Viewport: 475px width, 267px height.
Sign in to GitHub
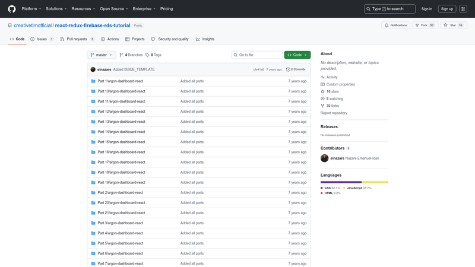(426, 9)
